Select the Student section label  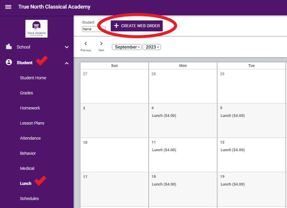[25, 62]
